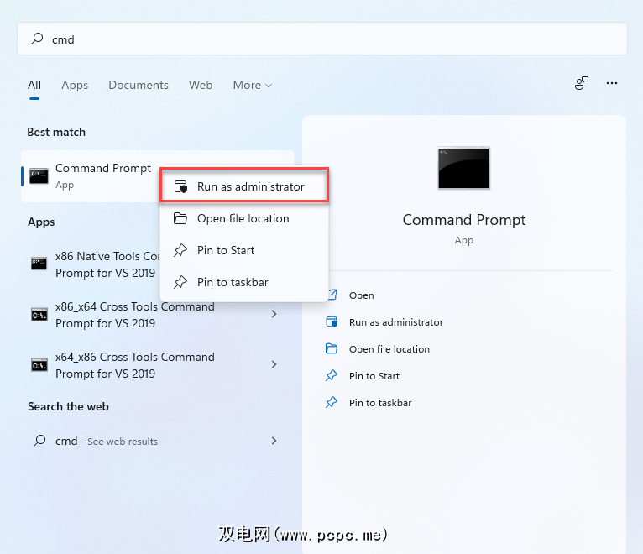Click Run as administrator in details pane
Image resolution: width=643 pixels, height=554 pixels.
(x=396, y=322)
